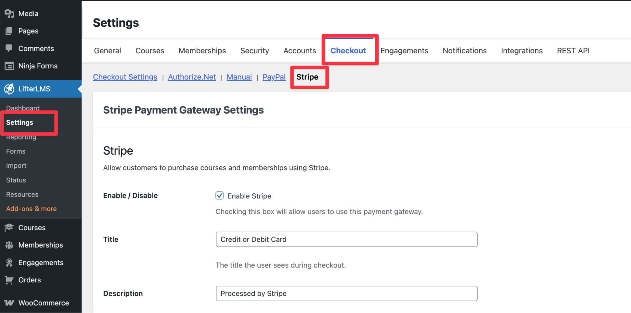Click the Checkout Settings link
This screenshot has height=313, width=631.
[x=125, y=77]
